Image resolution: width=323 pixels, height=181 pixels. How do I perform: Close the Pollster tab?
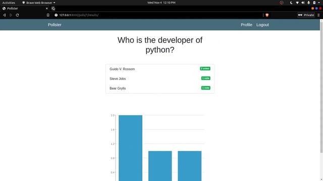pyautogui.click(x=47, y=9)
